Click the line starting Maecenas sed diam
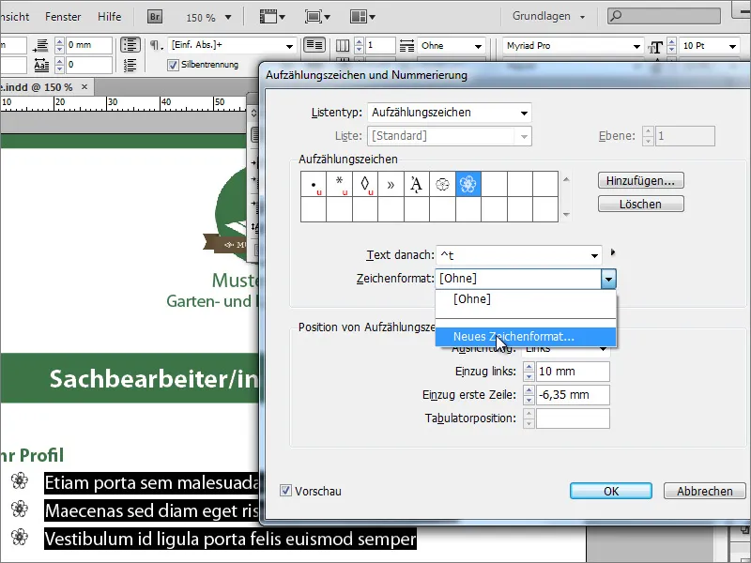The width and height of the screenshot is (751, 563). tap(152, 510)
